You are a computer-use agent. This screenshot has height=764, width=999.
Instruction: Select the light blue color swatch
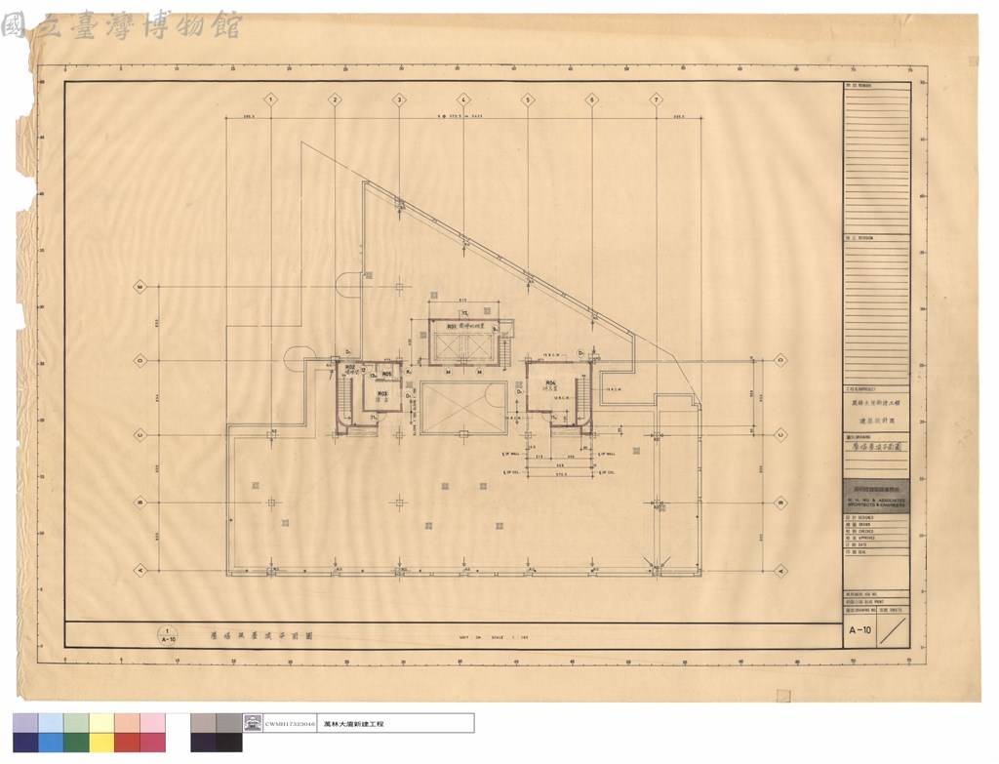[51, 723]
